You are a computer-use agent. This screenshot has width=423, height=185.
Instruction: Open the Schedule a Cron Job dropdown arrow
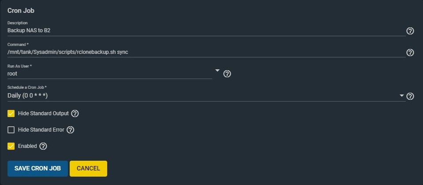click(x=402, y=96)
